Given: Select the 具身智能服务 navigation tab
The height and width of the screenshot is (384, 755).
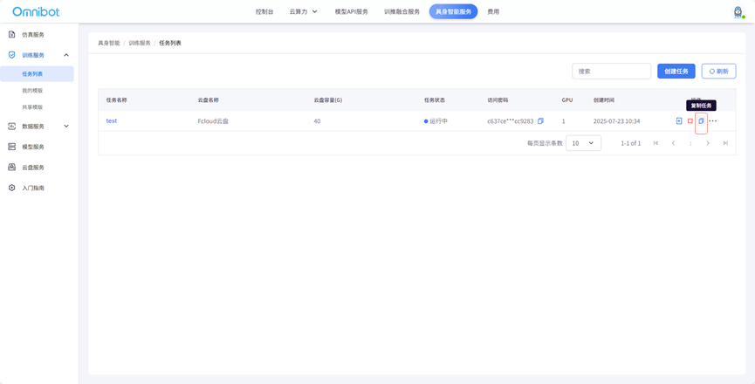Looking at the screenshot, I should tap(453, 11).
